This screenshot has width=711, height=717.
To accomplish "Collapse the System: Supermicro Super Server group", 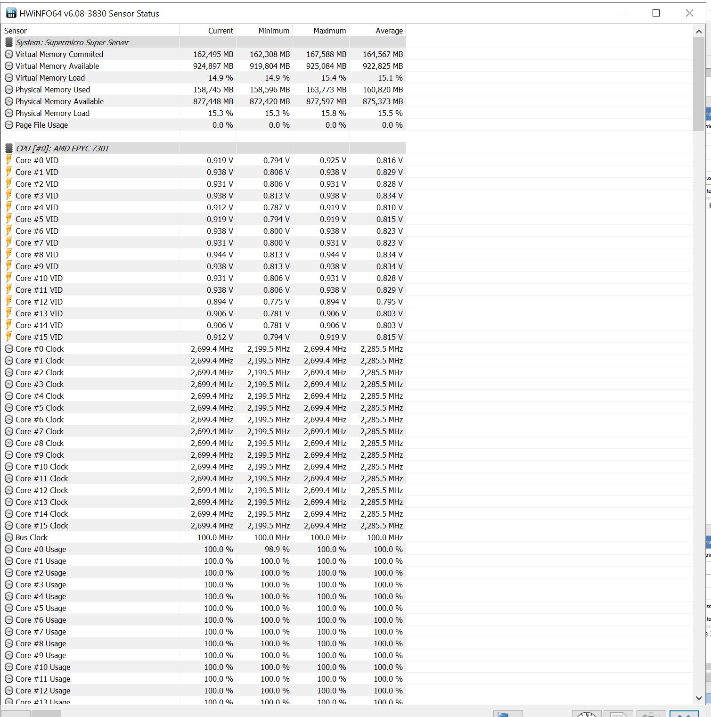I will pos(72,42).
